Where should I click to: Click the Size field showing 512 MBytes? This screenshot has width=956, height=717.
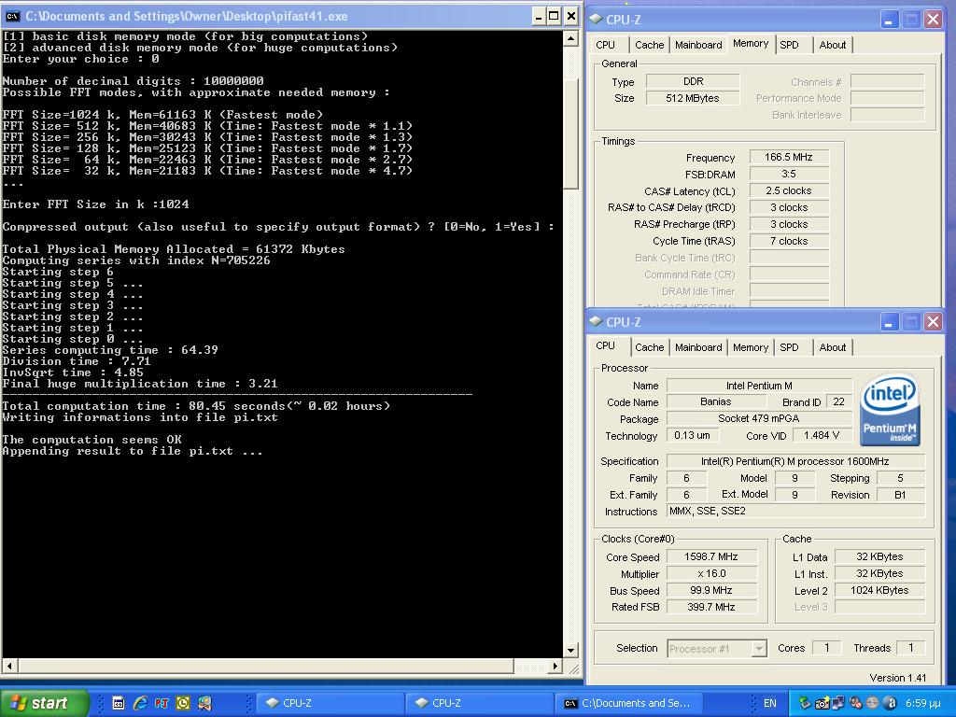(x=694, y=97)
